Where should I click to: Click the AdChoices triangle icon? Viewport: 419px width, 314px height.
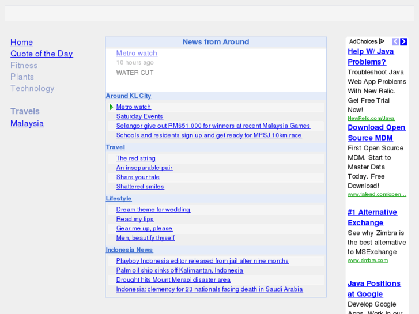coord(382,41)
